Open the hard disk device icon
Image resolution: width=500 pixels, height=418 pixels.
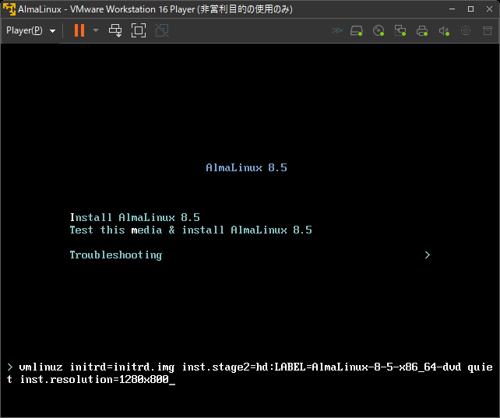[357, 31]
